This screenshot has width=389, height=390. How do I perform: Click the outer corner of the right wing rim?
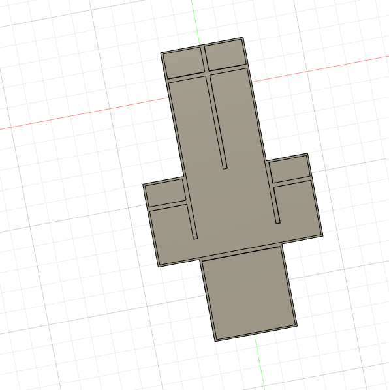(x=322, y=235)
